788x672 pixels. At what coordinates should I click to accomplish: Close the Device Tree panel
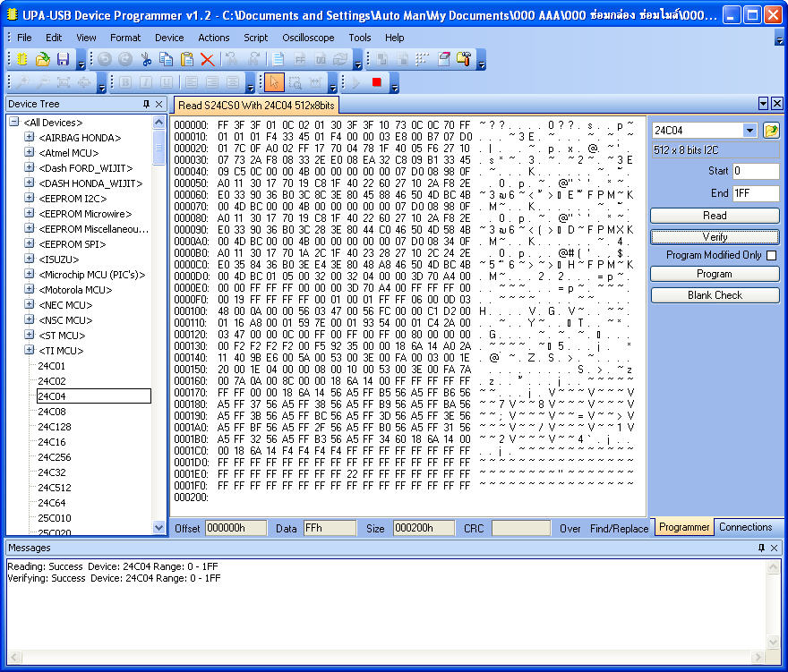pyautogui.click(x=159, y=104)
